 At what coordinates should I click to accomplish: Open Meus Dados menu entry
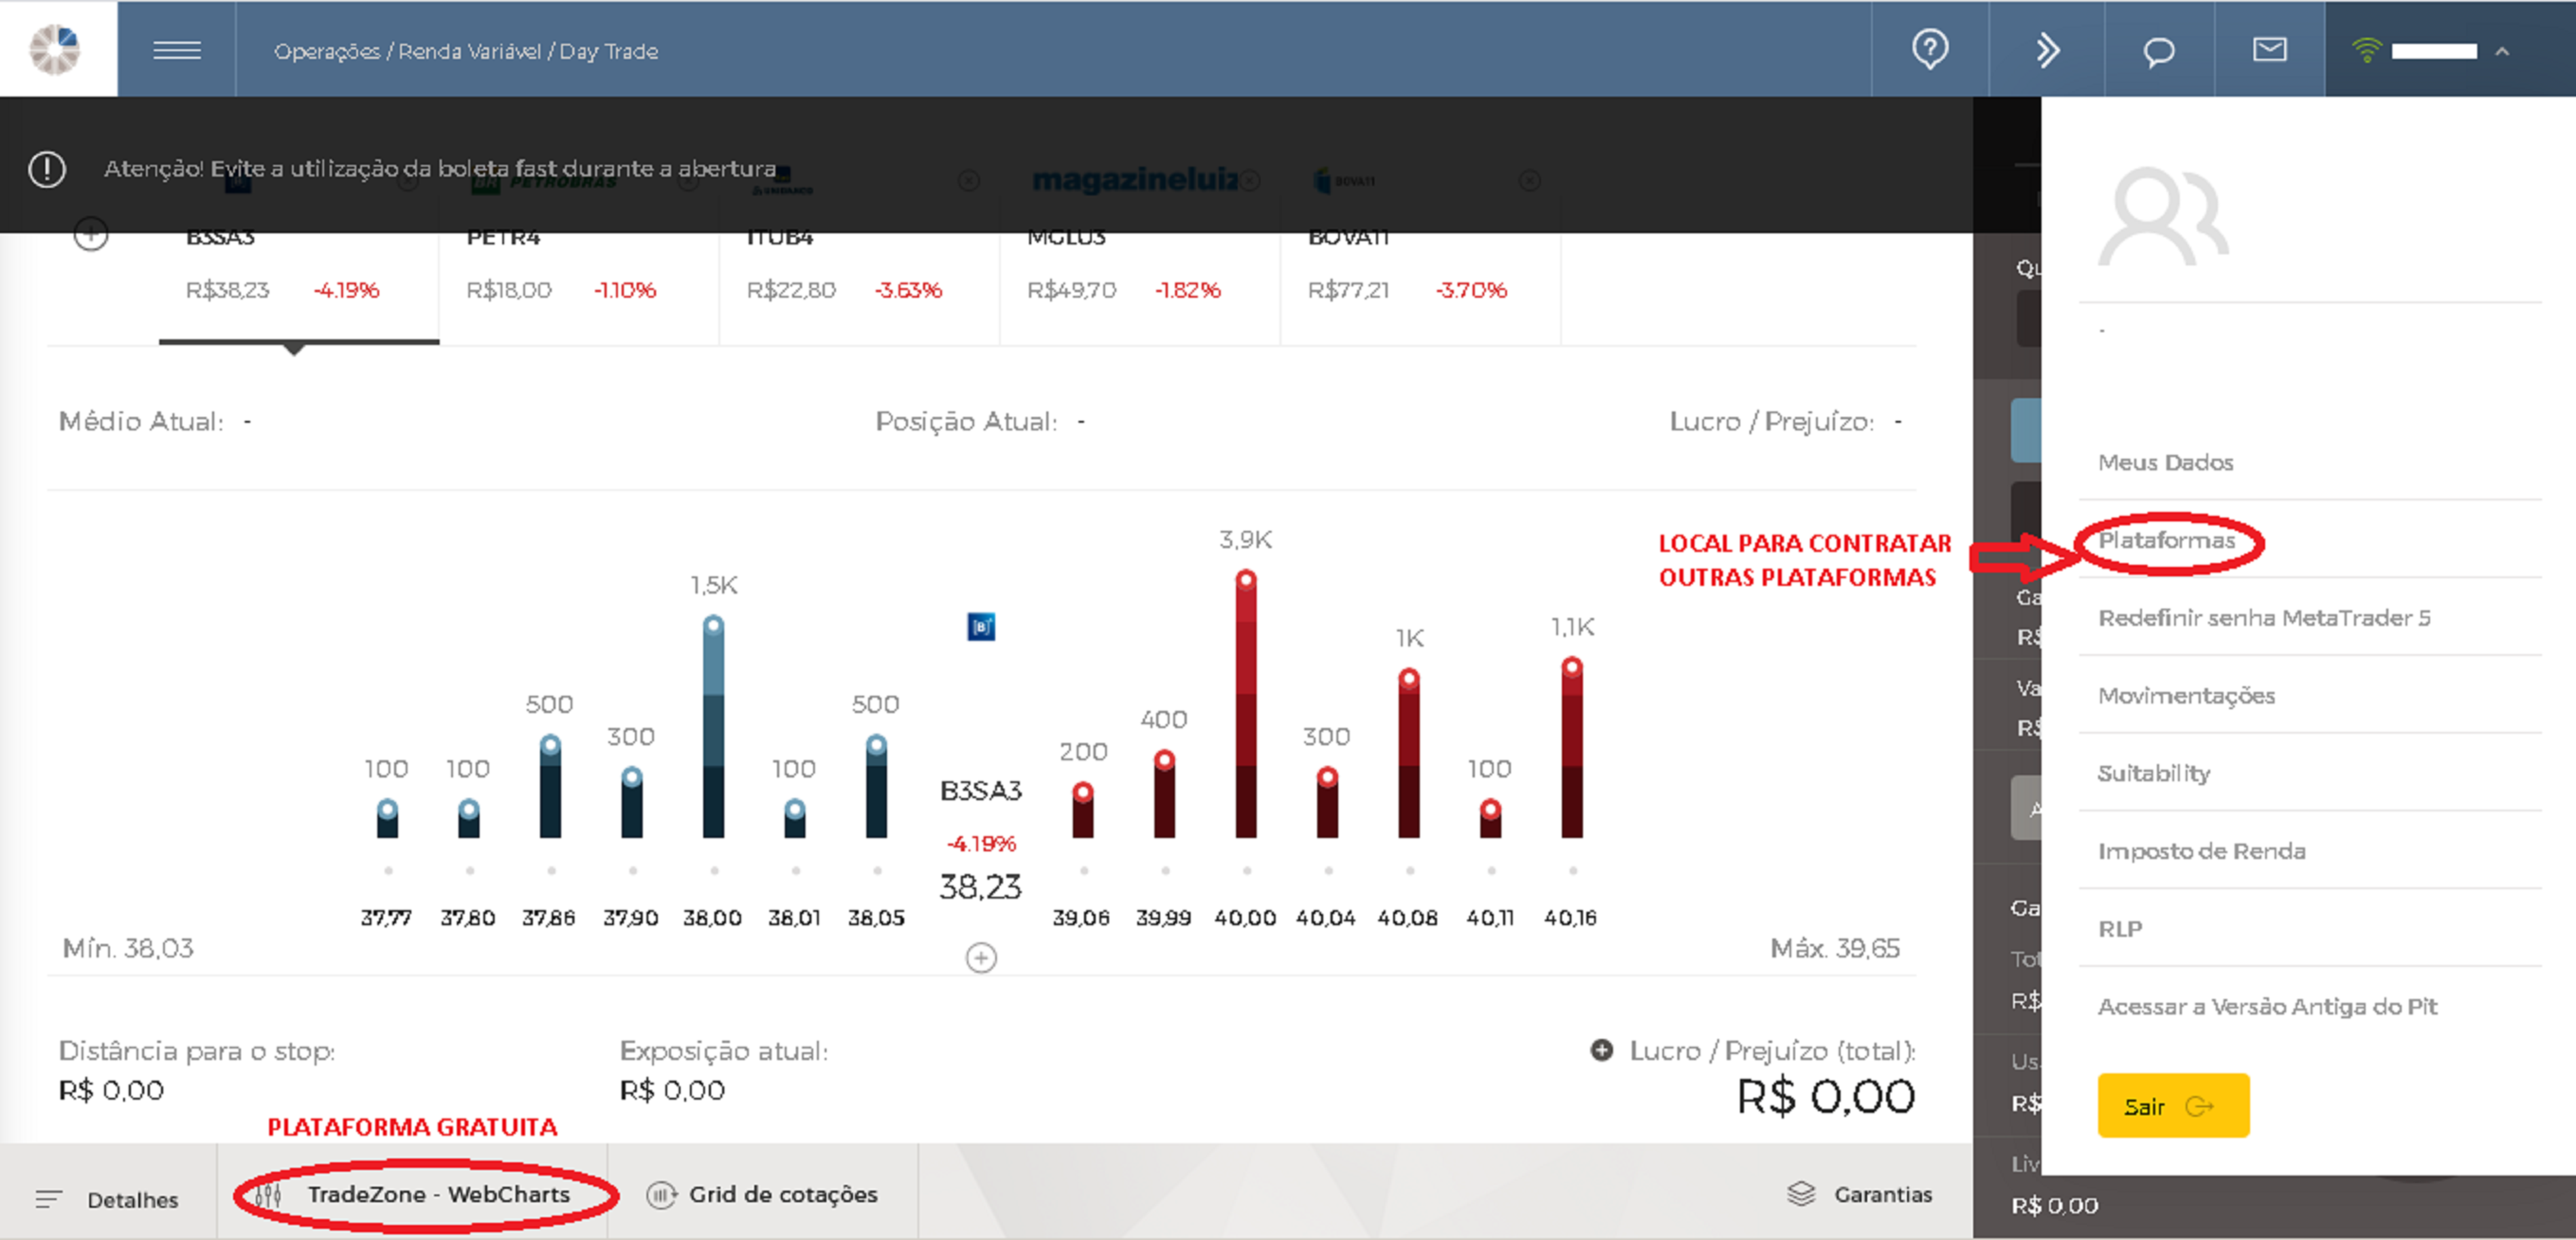tap(2165, 463)
